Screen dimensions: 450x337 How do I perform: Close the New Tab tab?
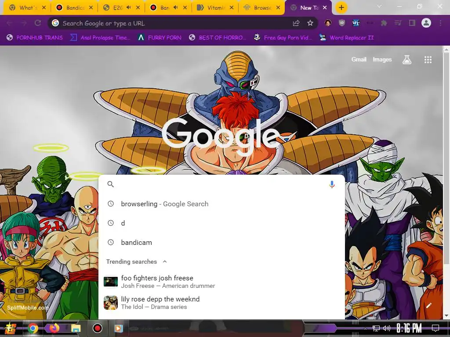click(x=325, y=8)
